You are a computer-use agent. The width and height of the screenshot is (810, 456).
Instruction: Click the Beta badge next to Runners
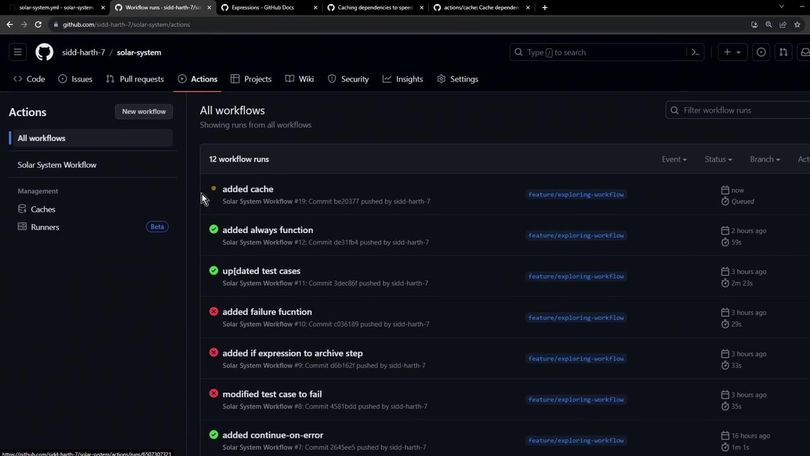[x=157, y=227]
